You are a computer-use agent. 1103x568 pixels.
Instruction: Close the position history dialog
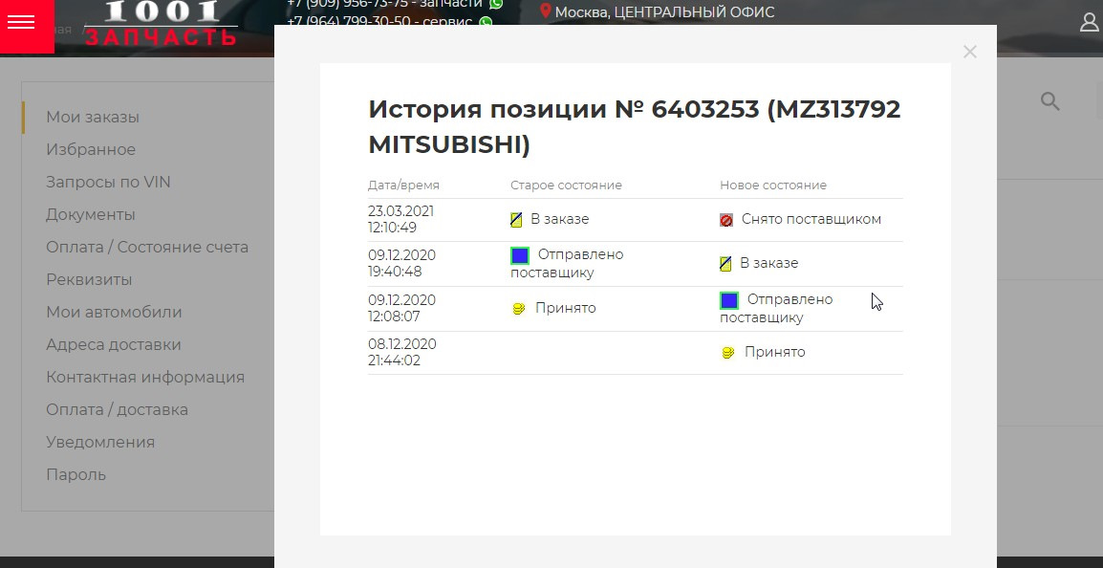point(969,52)
